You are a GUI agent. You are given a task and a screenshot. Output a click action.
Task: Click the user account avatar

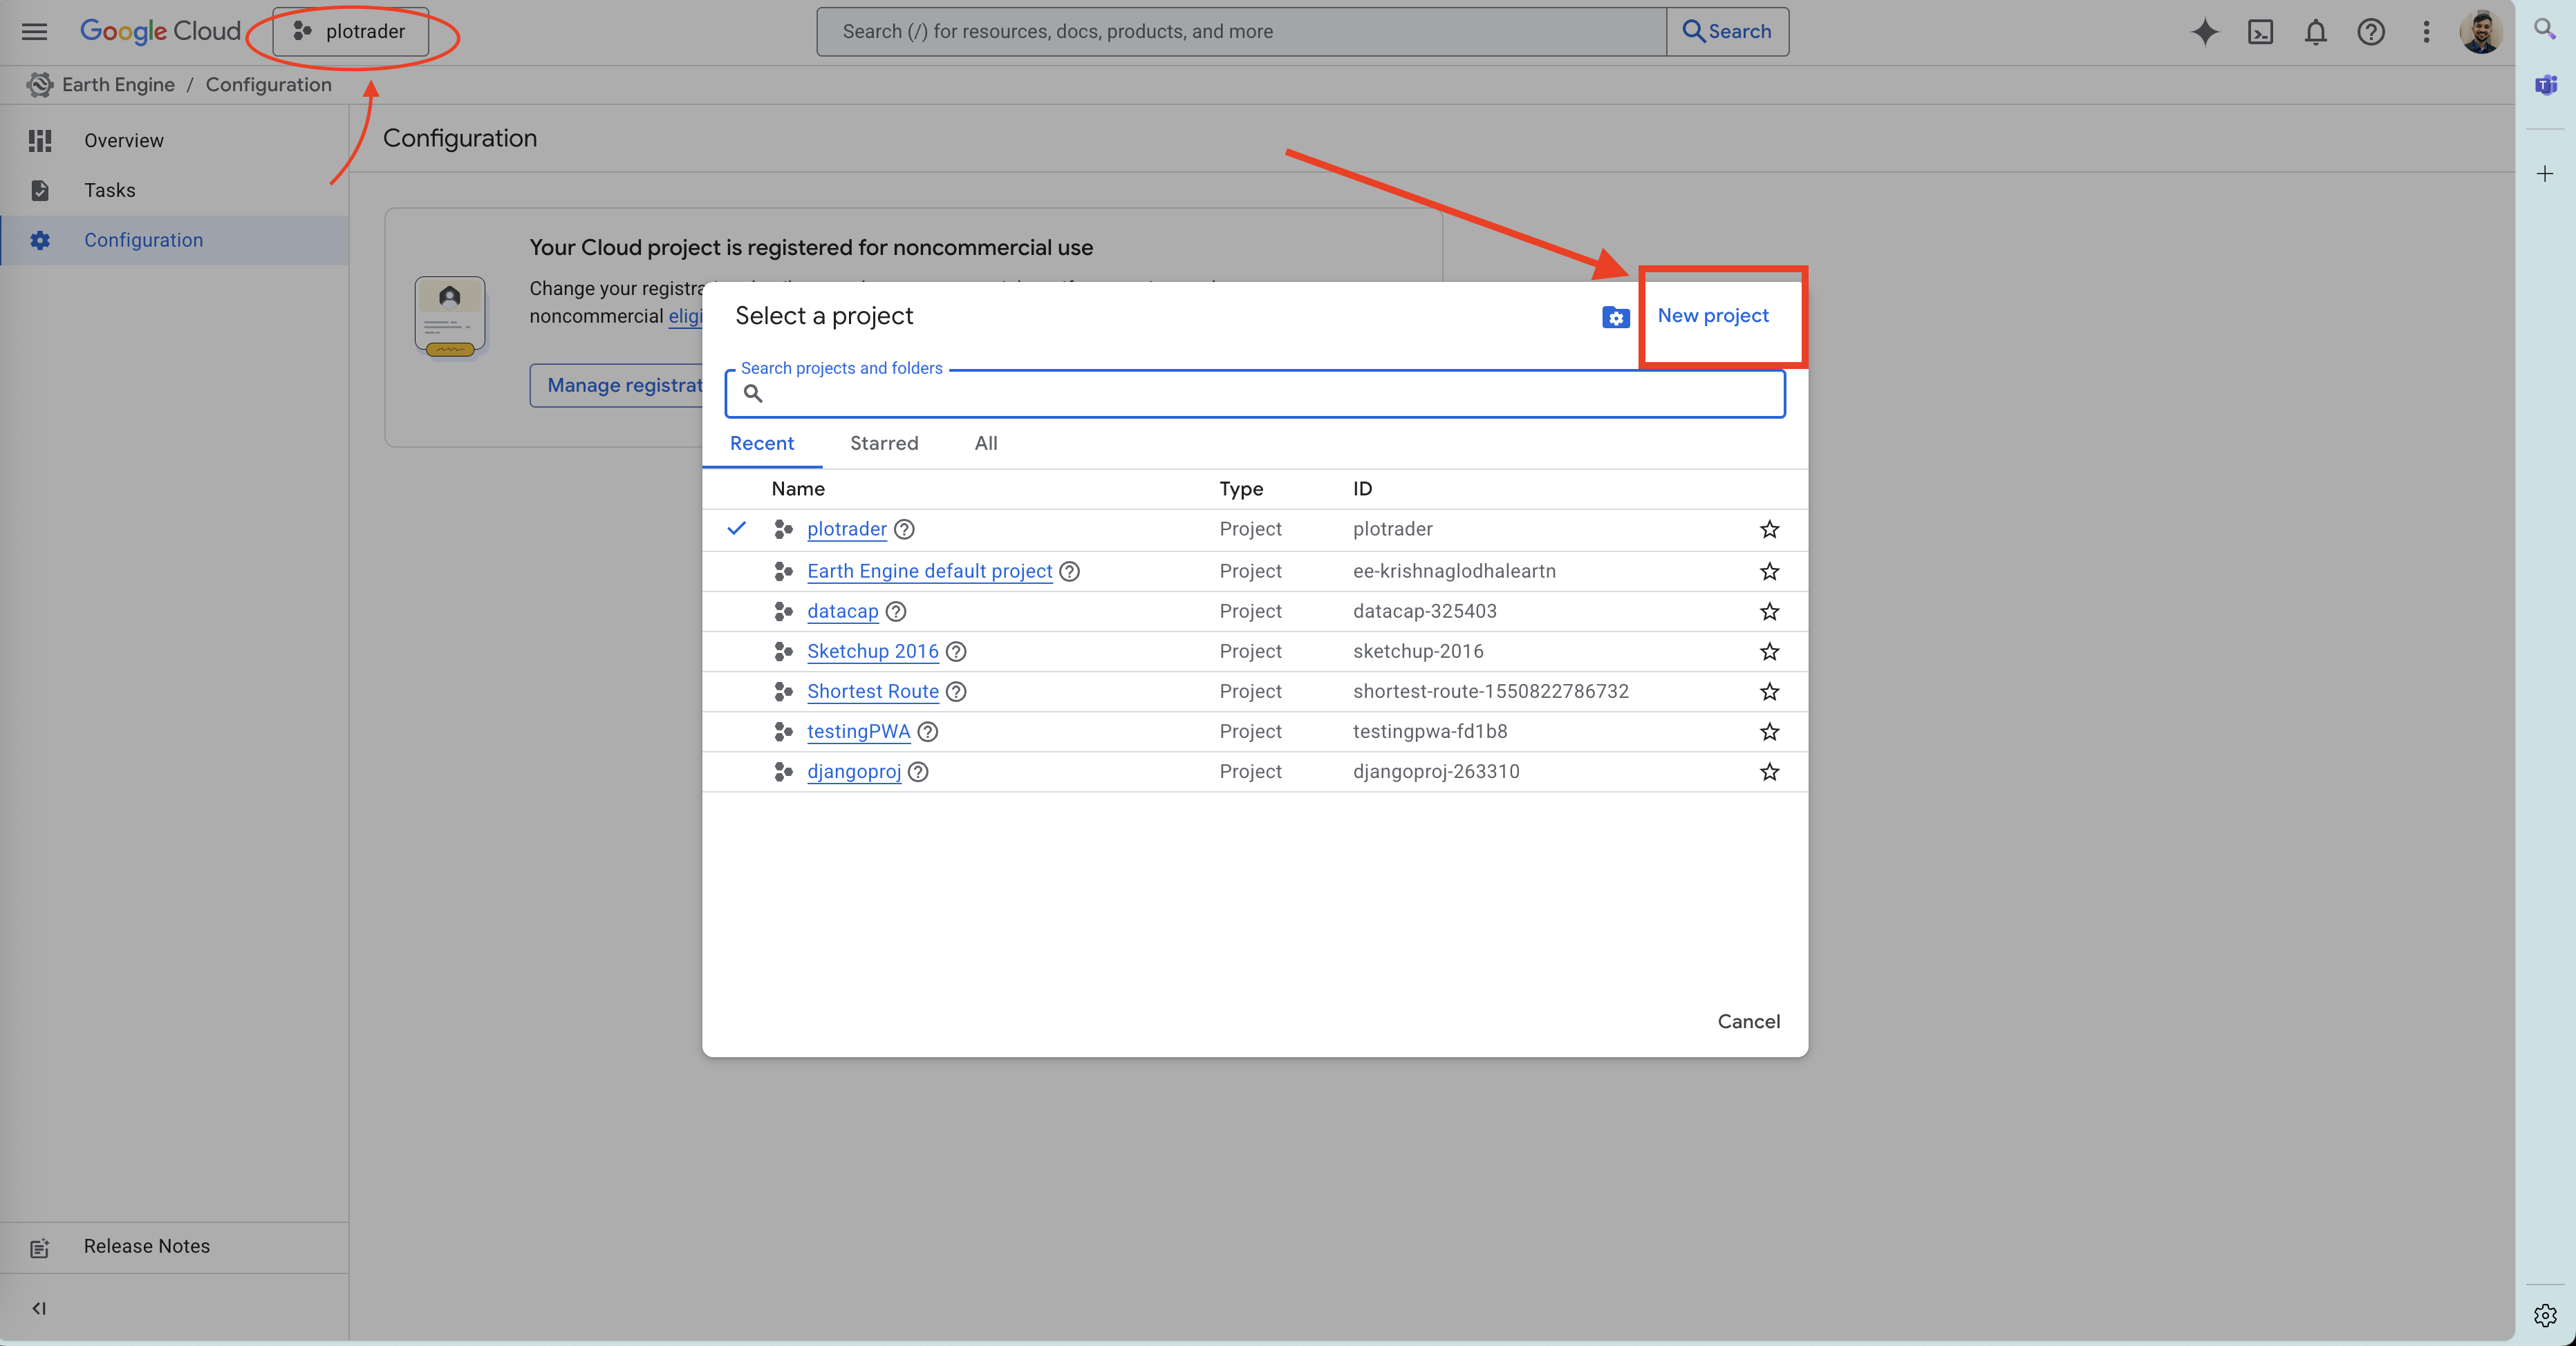point(2481,32)
